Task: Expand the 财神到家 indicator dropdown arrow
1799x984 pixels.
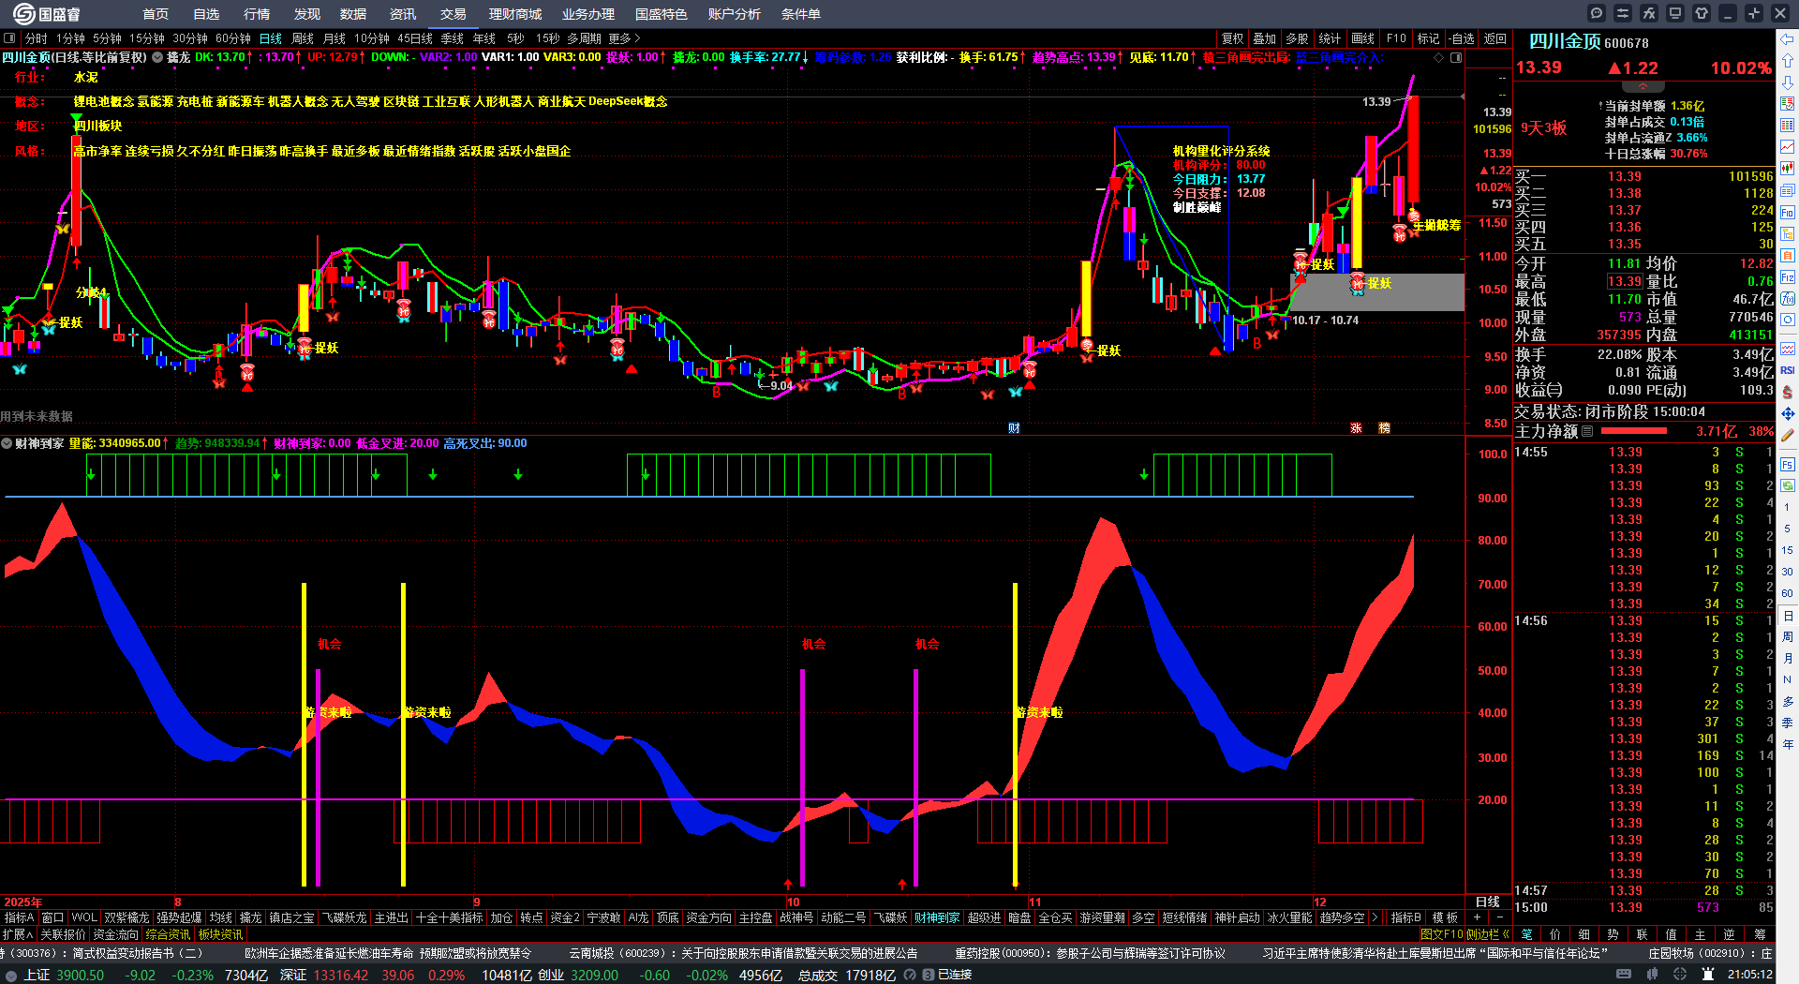Action: [x=7, y=443]
